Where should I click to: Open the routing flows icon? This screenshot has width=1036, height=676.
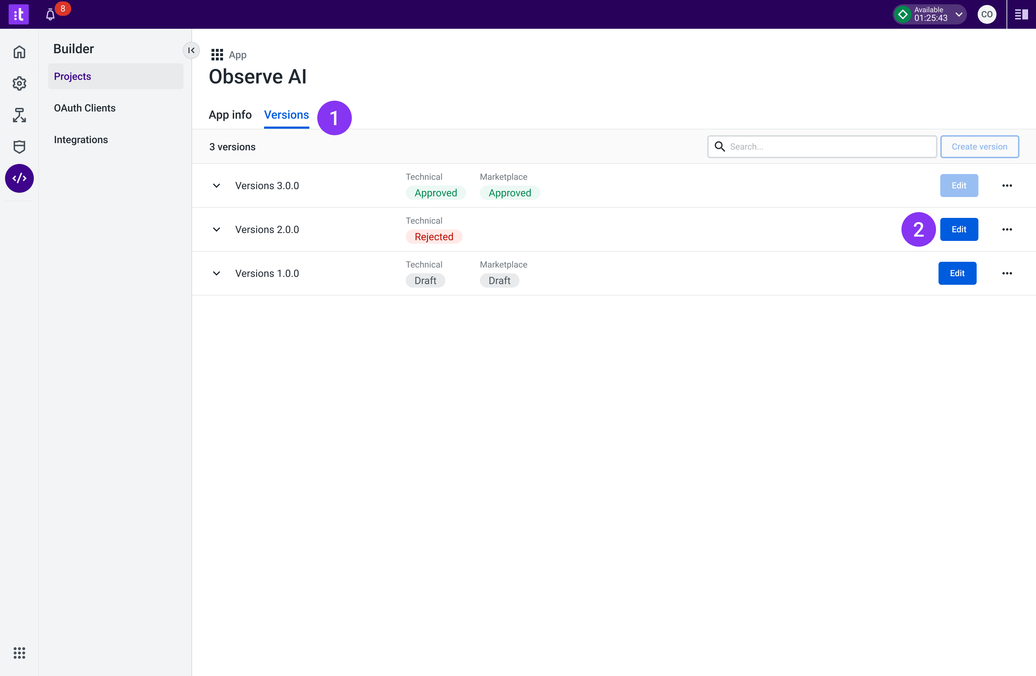click(19, 115)
